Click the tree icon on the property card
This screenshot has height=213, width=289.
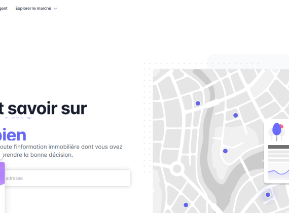[x=277, y=132]
